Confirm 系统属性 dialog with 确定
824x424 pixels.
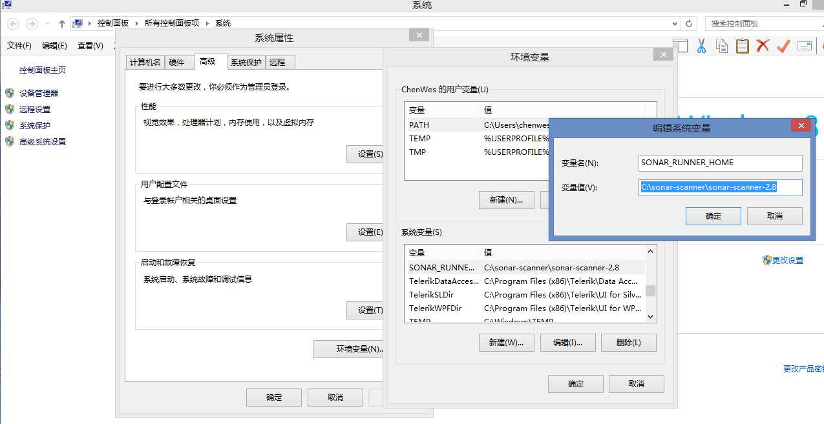pos(274,397)
